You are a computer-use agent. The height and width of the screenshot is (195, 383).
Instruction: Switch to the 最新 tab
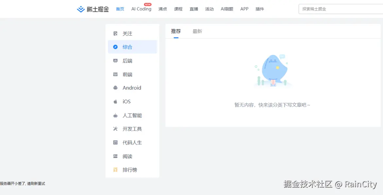point(197,31)
